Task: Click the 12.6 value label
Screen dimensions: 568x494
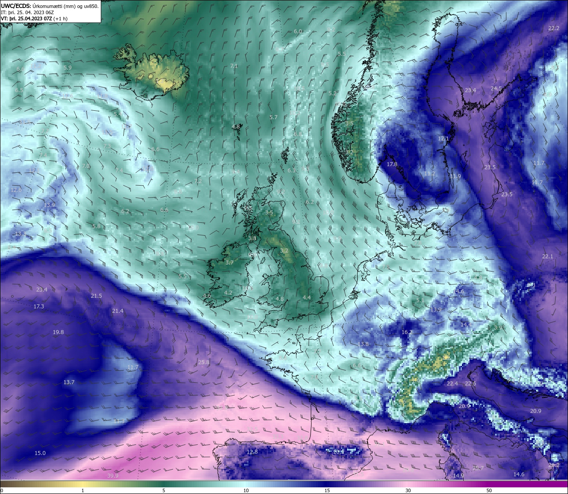Action: [16, 190]
